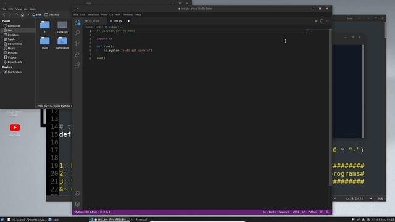Open the VS Code Selection menu
Image resolution: width=395 pixels, height=222 pixels.
click(93, 15)
